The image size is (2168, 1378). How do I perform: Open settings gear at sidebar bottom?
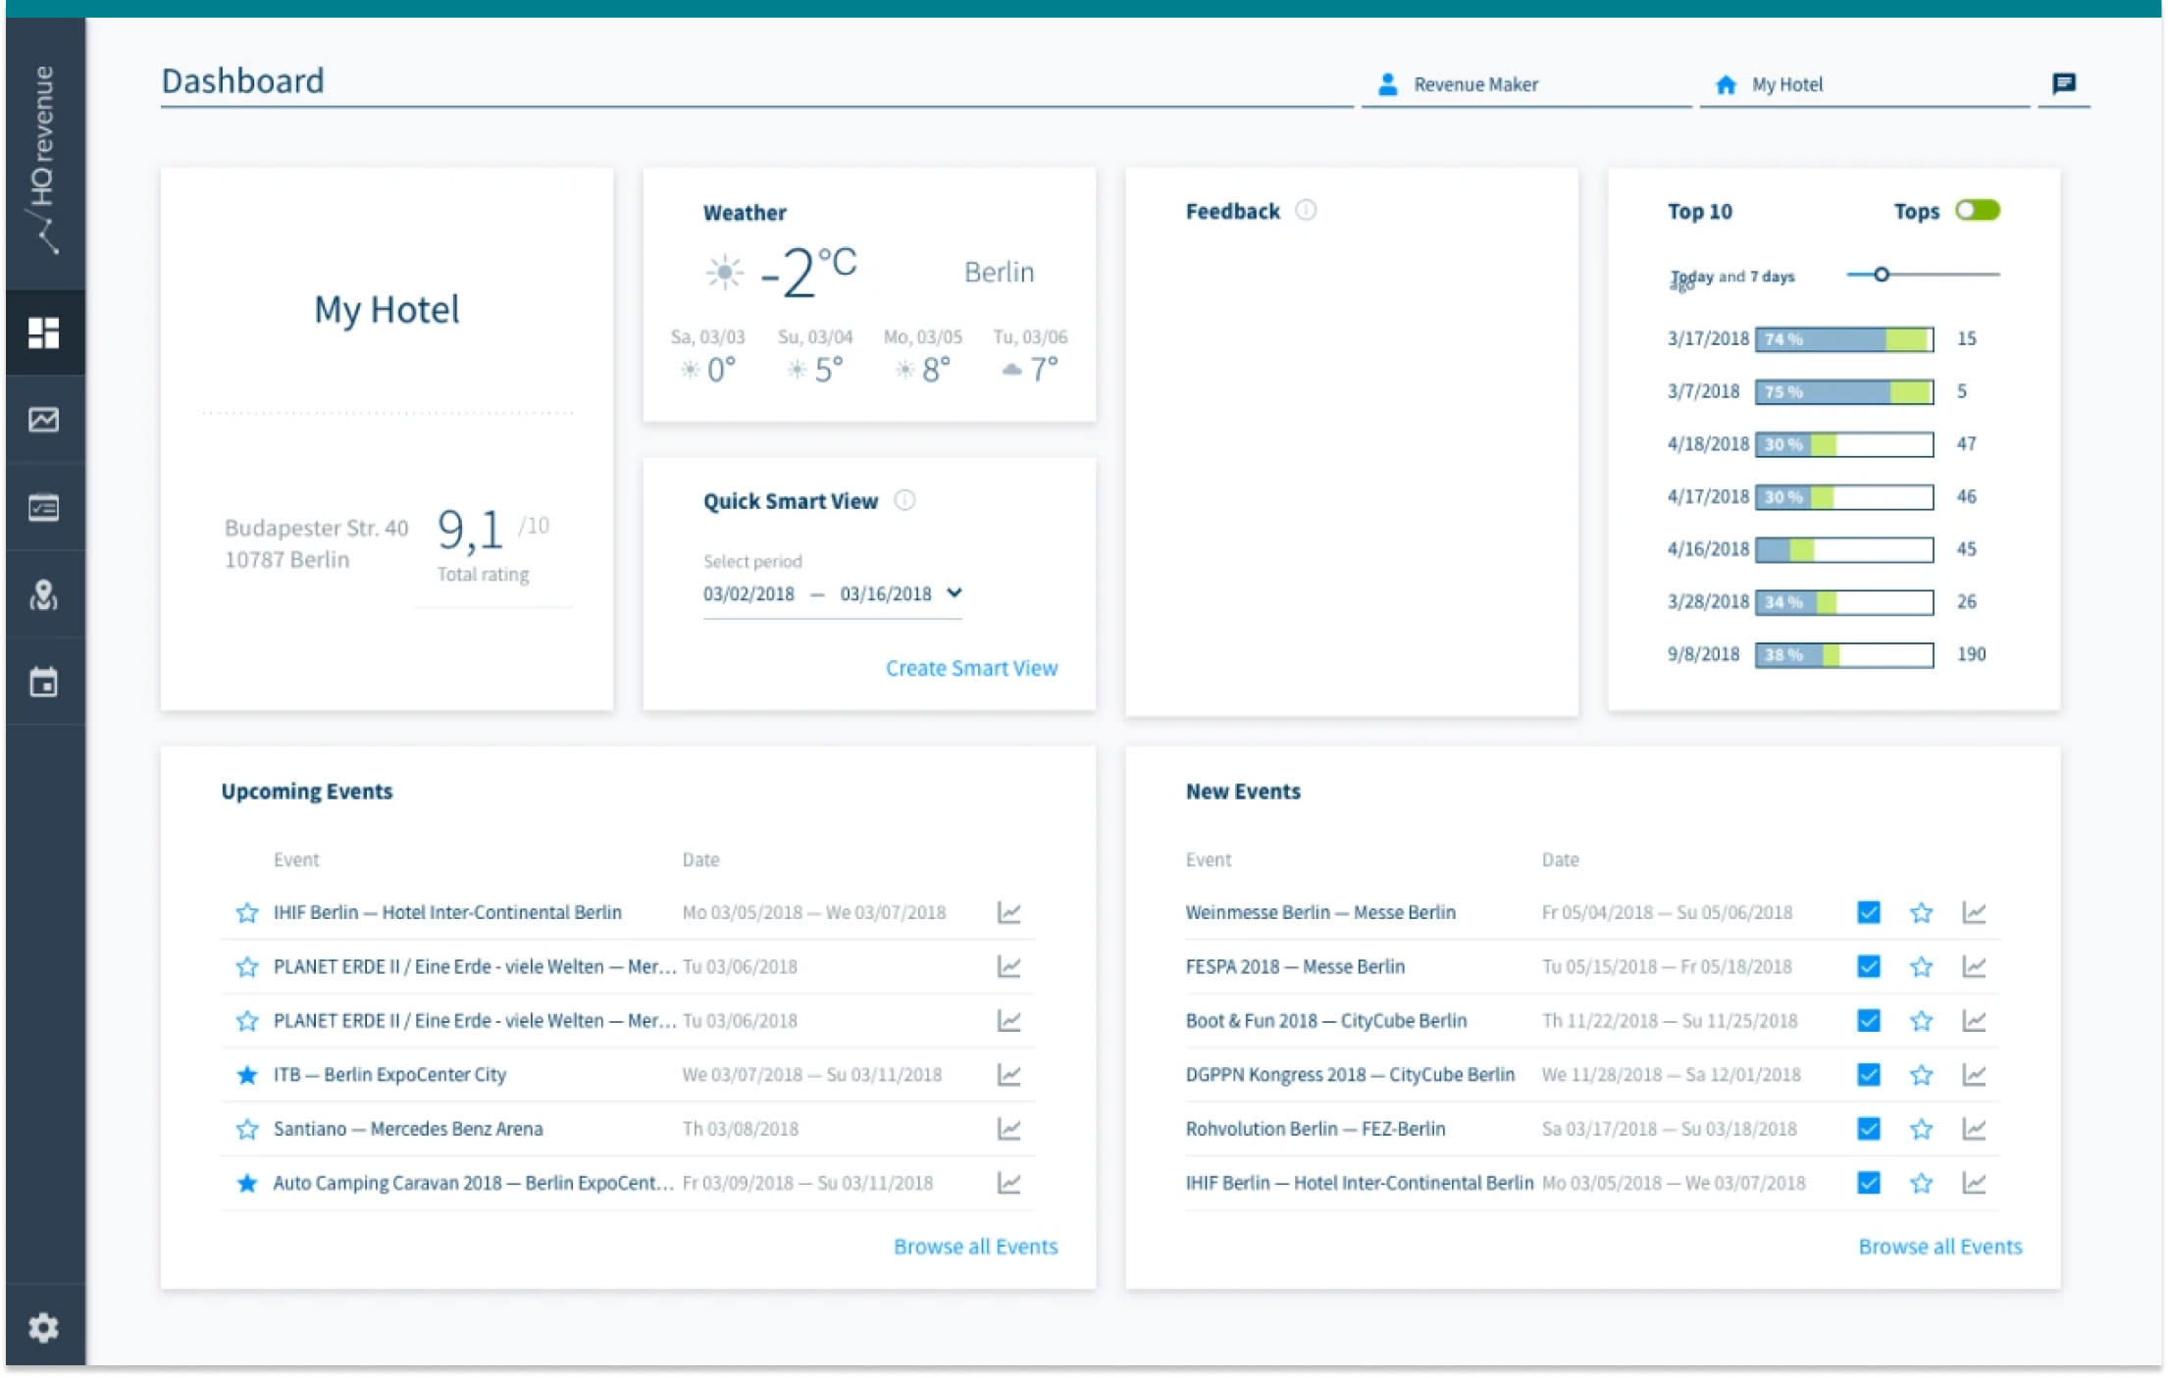tap(43, 1328)
